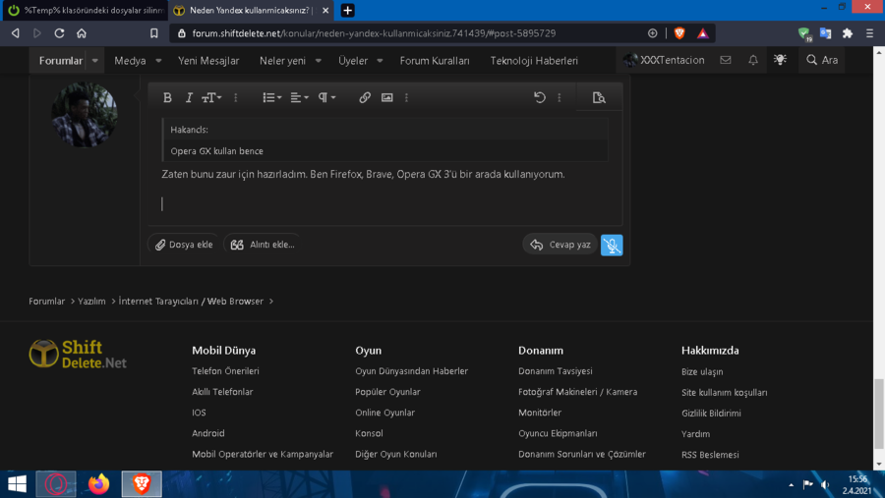Open the forum inbox envelope icon
885x498 pixels.
click(726, 60)
